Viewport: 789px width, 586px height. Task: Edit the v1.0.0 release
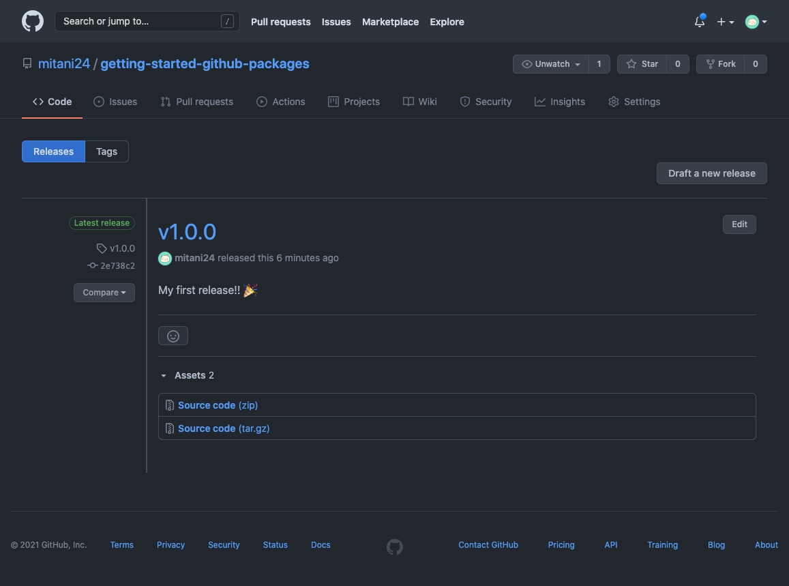pyautogui.click(x=739, y=224)
